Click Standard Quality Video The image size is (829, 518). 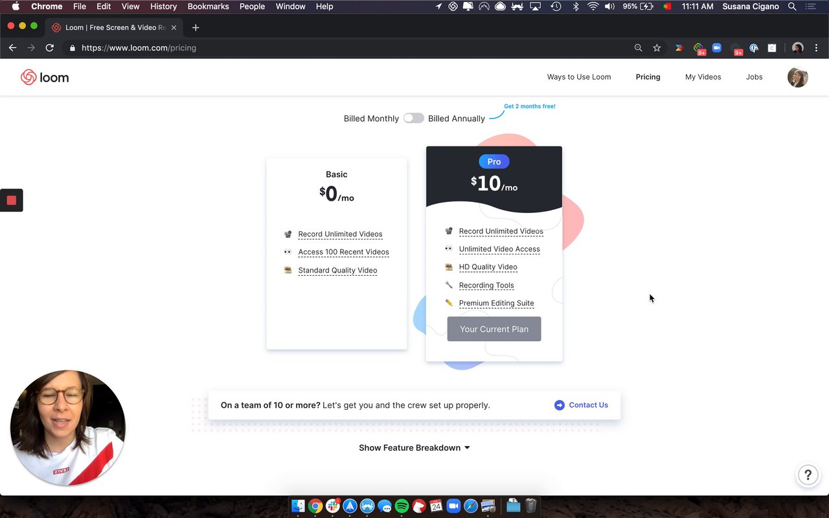click(337, 271)
